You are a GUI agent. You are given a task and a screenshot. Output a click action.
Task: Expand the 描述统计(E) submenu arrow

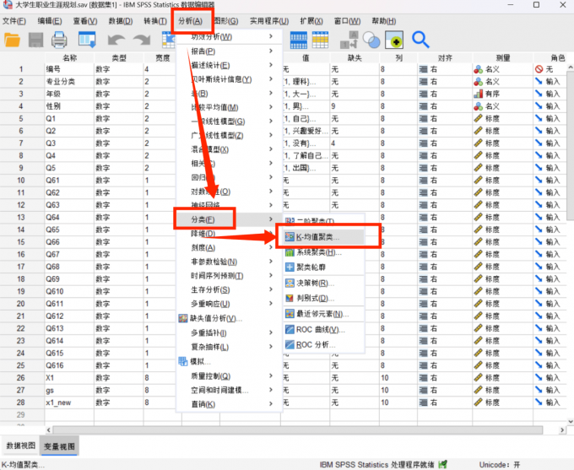[271, 65]
